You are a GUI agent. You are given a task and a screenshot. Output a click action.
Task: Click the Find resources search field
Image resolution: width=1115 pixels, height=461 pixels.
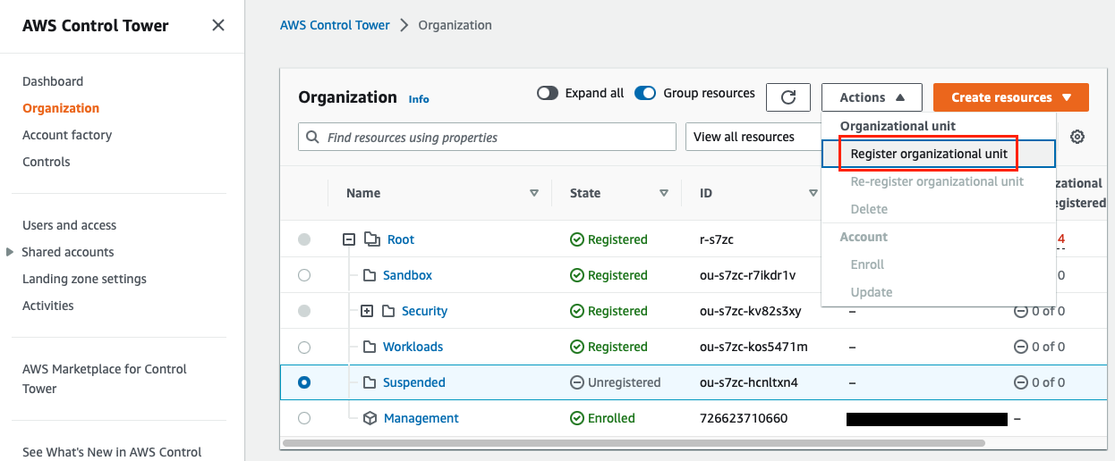tap(487, 137)
